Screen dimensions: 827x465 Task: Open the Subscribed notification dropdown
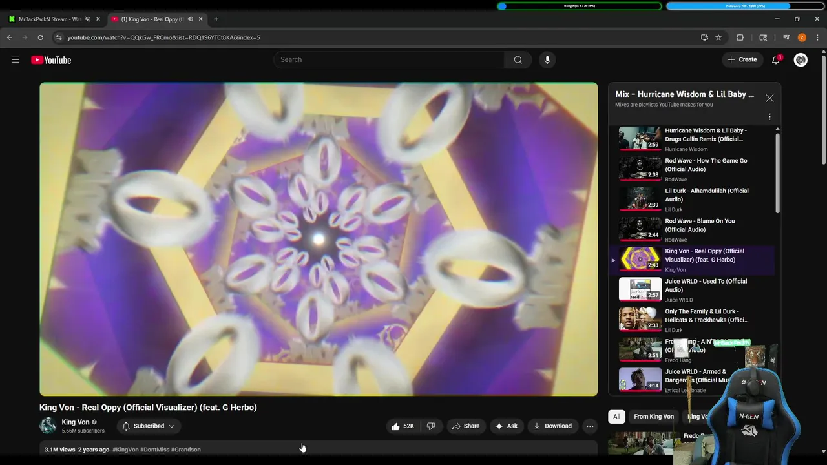click(149, 426)
